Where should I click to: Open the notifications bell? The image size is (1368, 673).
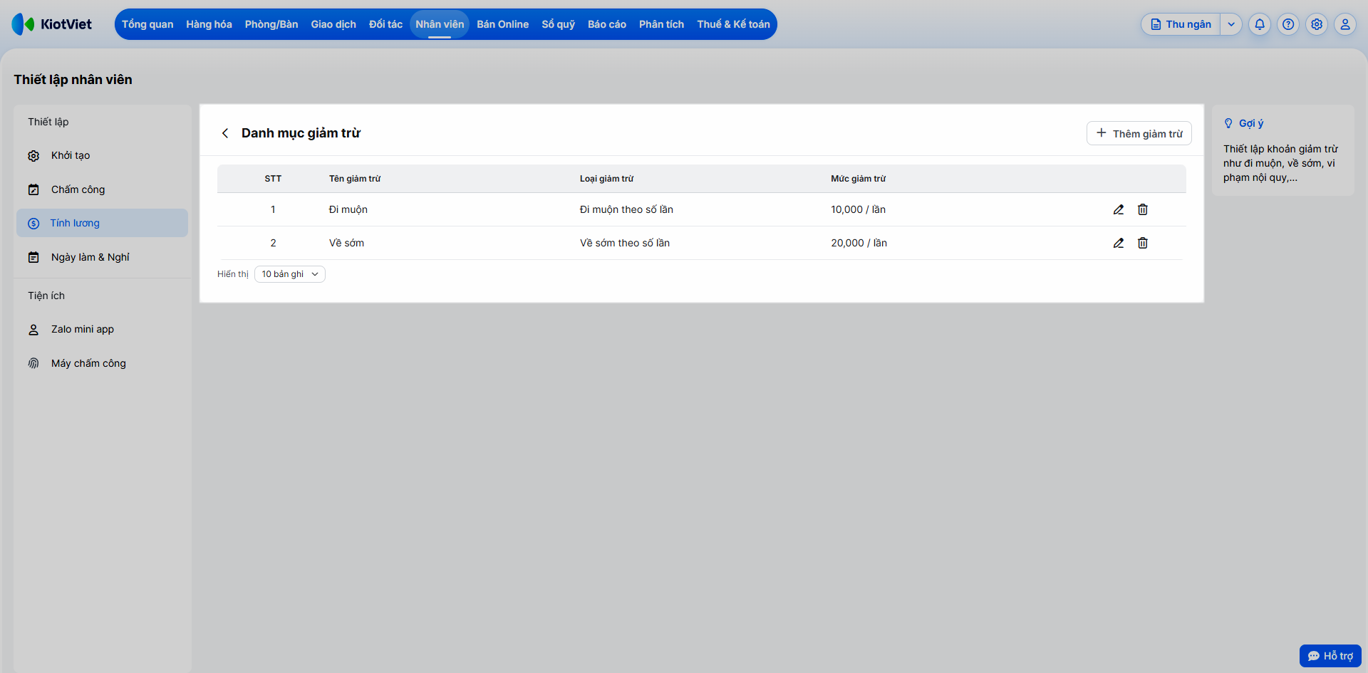[1260, 24]
